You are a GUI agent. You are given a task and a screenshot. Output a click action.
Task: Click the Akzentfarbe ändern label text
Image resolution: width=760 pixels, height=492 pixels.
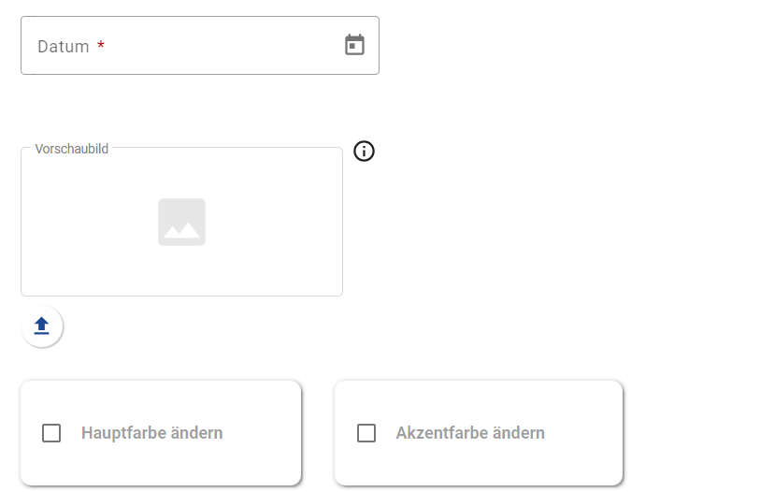470,433
